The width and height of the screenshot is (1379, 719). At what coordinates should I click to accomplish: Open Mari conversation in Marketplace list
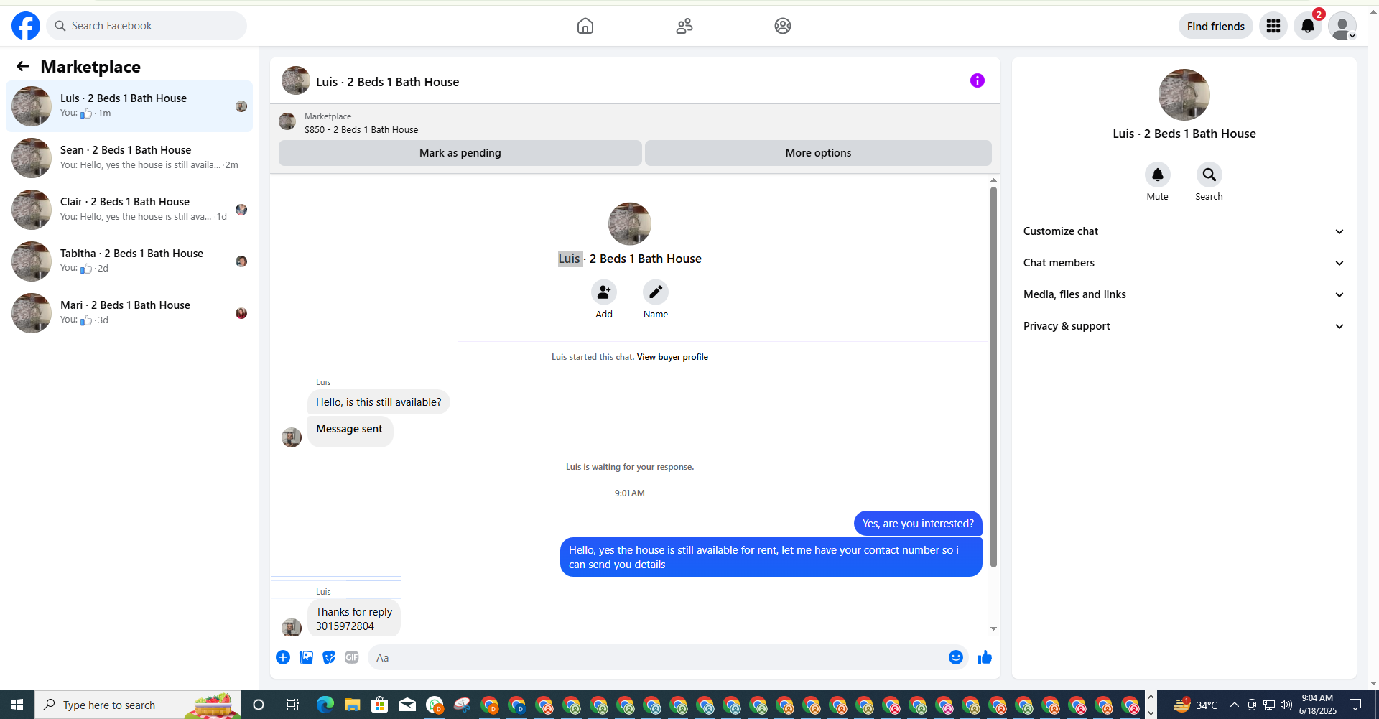129,313
